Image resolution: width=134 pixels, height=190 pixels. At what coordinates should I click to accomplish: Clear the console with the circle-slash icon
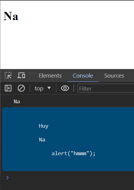point(21,88)
